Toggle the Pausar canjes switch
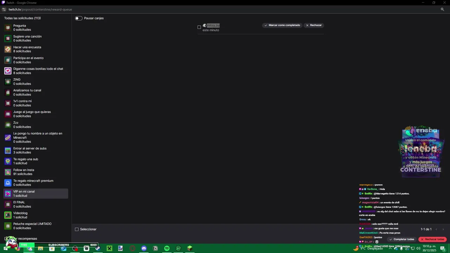The width and height of the screenshot is (450, 253). [79, 18]
